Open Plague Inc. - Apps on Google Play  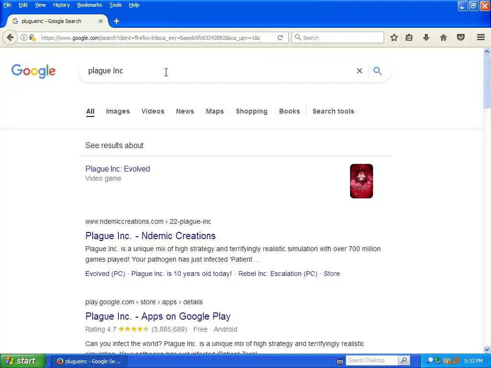click(158, 316)
